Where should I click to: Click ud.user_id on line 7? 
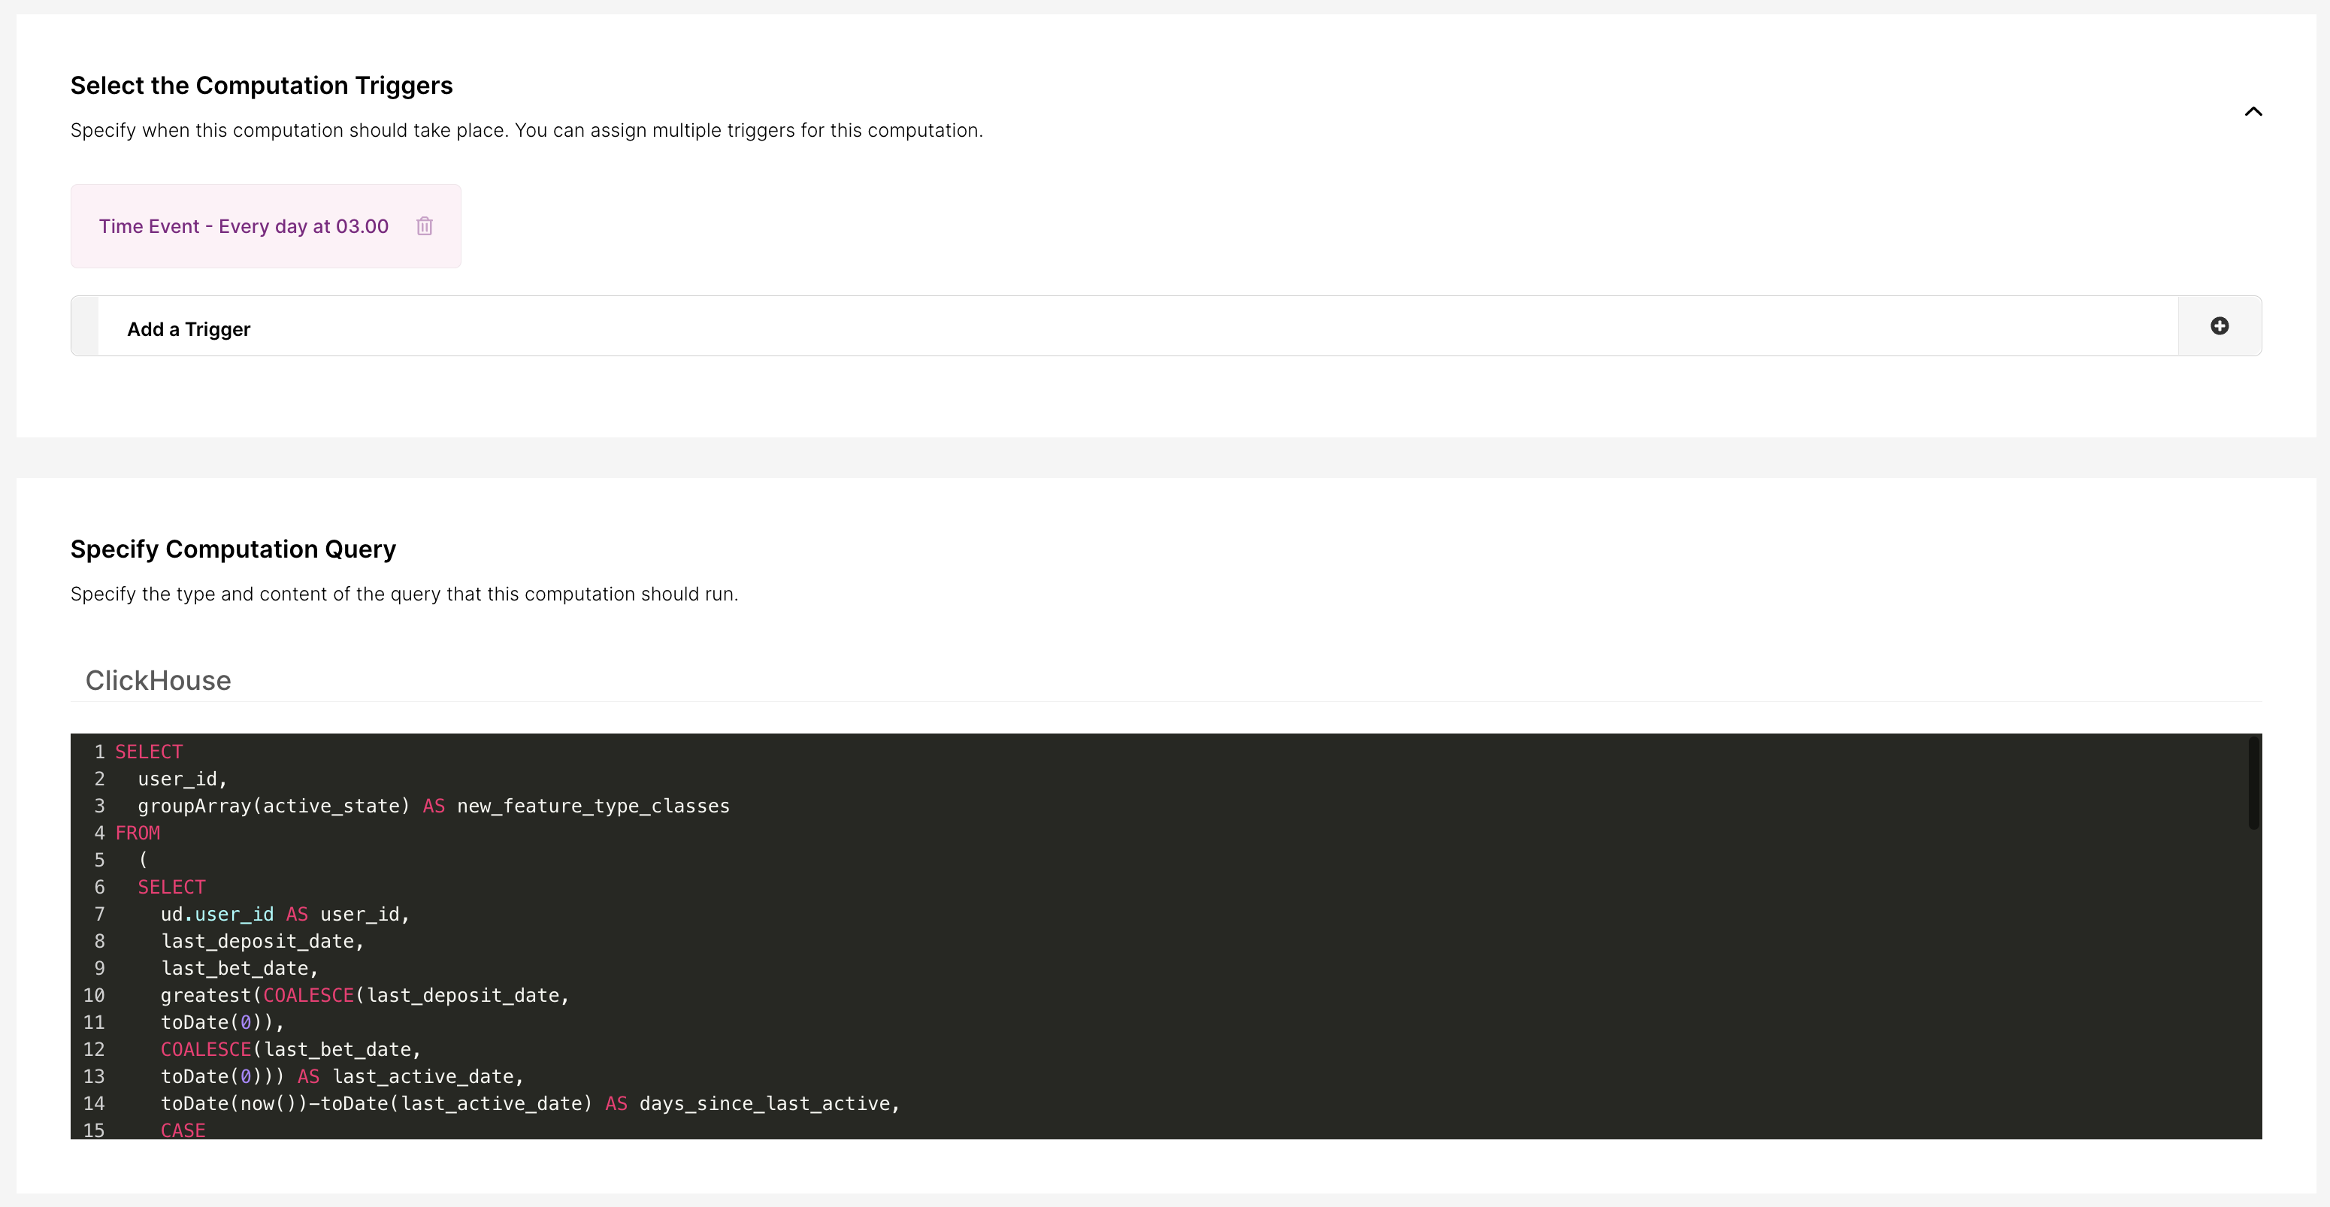pyautogui.click(x=217, y=914)
